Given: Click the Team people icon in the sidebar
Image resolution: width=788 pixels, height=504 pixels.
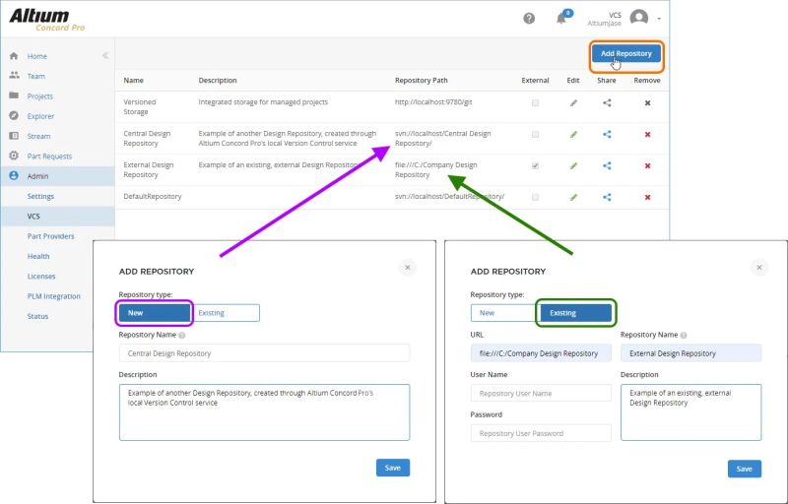Looking at the screenshot, I should coord(14,75).
